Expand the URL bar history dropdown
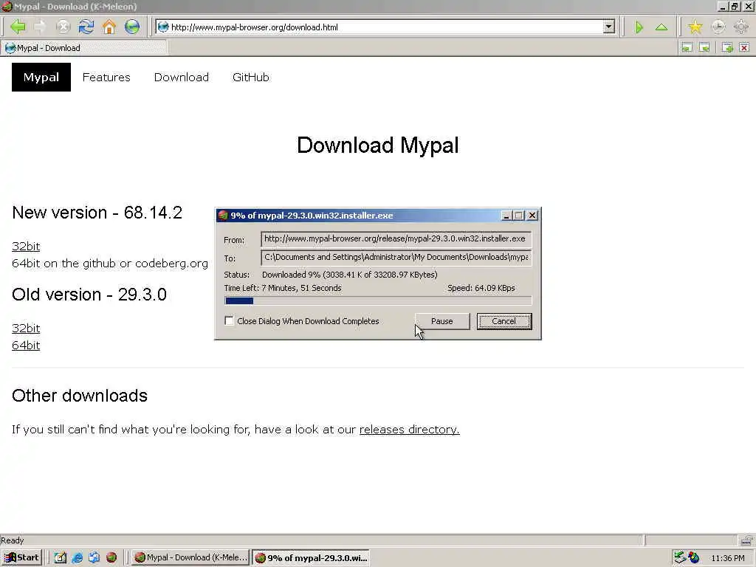Image resolution: width=756 pixels, height=567 pixels. click(x=609, y=27)
